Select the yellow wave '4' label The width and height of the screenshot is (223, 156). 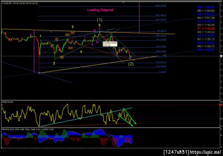click(81, 52)
